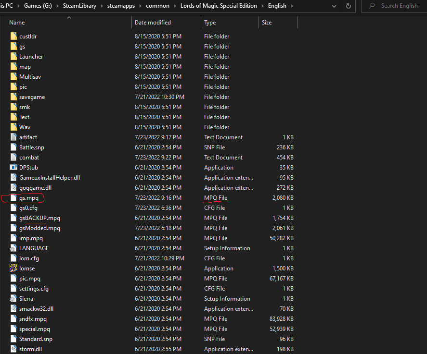Select the Battle.snp file icon

pos(13,147)
